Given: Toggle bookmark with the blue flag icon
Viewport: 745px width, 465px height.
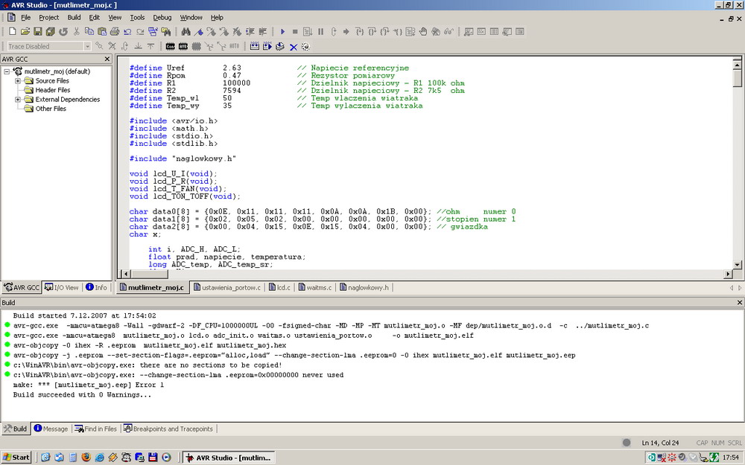Looking at the screenshot, I should tap(199, 32).
